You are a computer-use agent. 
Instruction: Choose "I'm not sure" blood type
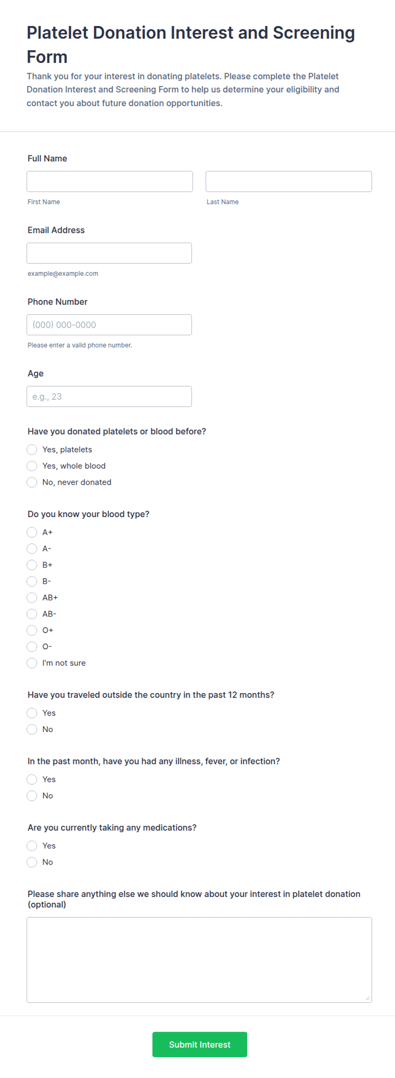click(32, 663)
